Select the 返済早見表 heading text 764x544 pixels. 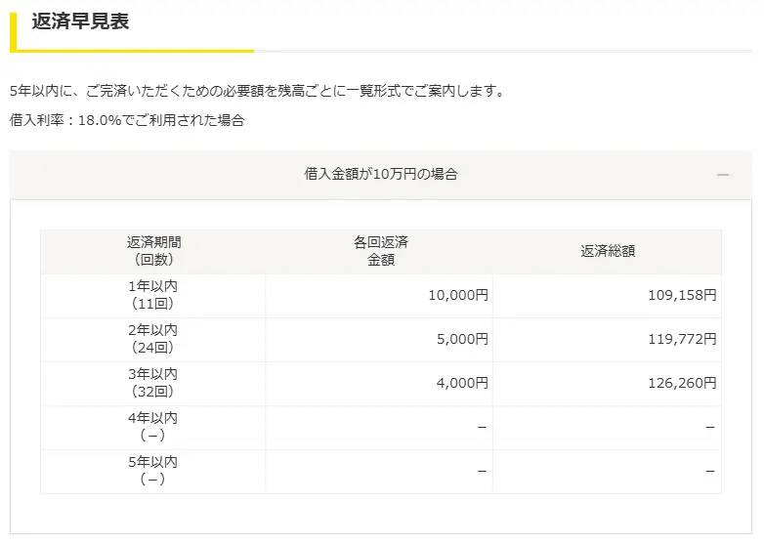click(x=80, y=21)
